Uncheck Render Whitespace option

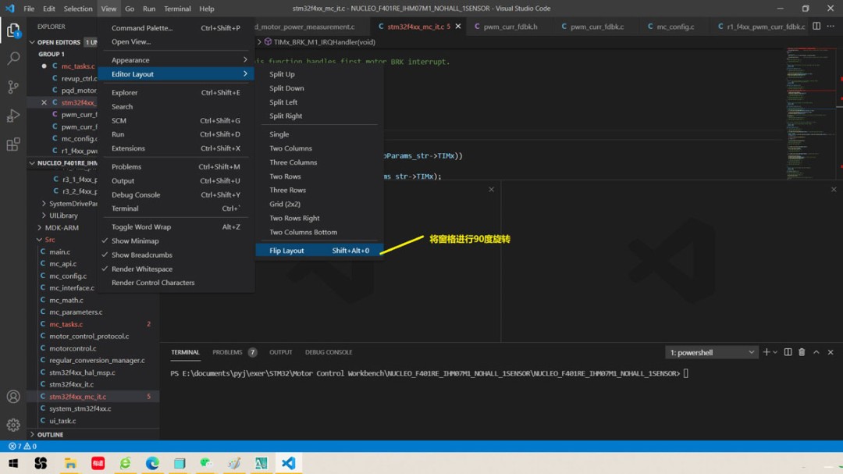[144, 268]
